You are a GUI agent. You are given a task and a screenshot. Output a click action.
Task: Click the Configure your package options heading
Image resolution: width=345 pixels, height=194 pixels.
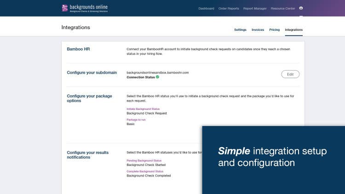89,98
